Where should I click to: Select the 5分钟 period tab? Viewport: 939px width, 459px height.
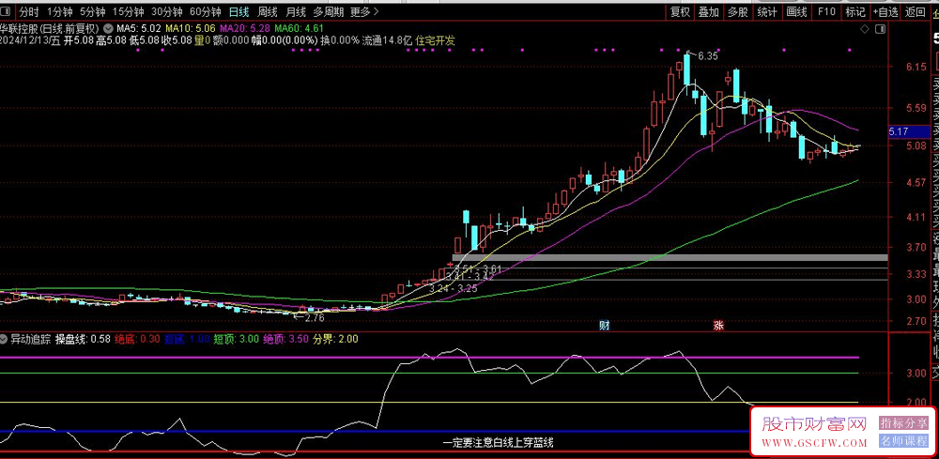click(92, 11)
